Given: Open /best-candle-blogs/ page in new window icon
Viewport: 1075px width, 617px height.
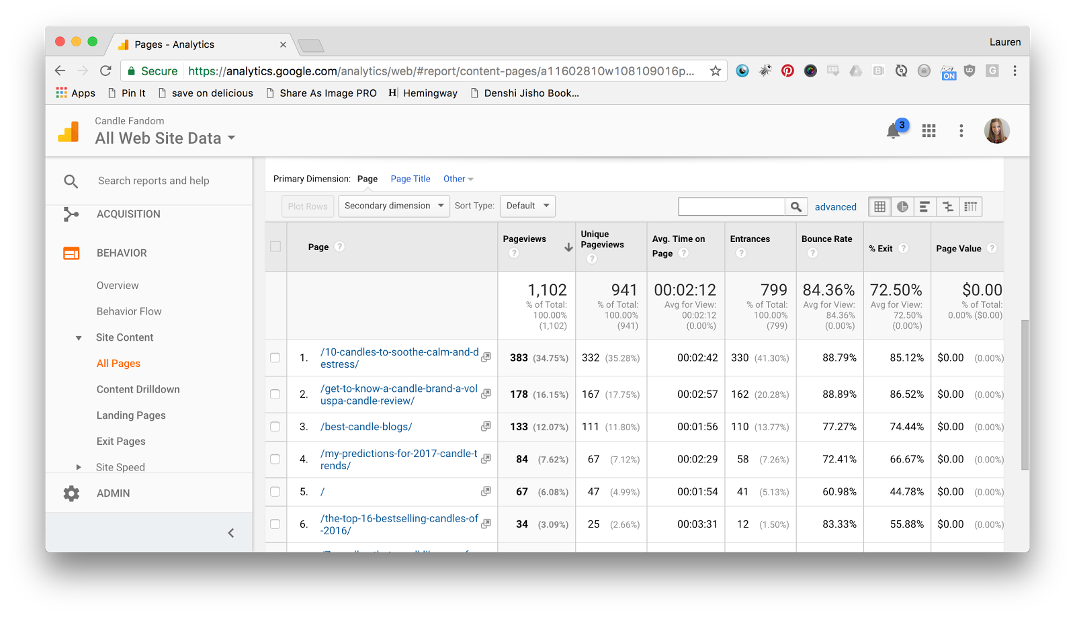Looking at the screenshot, I should (x=486, y=426).
